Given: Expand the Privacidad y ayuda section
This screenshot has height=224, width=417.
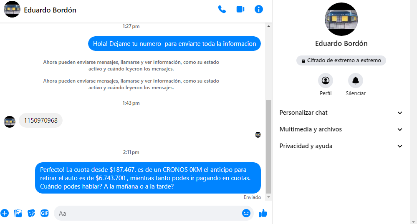Looking at the screenshot, I should (341, 146).
